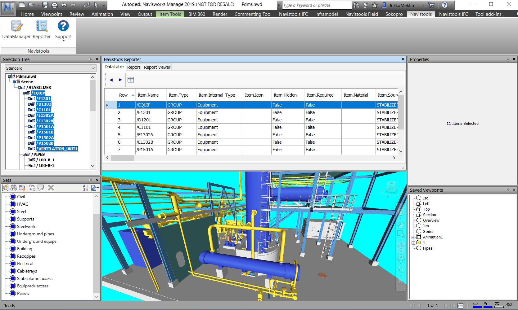Collapse the /PIPES tree node
The image size is (518, 310).
pos(24,155)
